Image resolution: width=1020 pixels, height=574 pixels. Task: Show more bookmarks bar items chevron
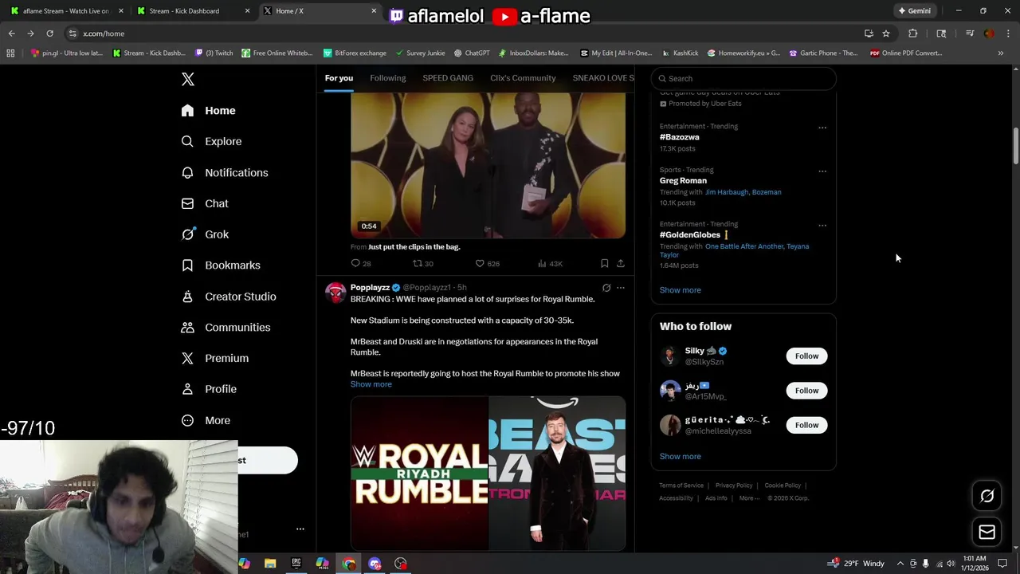1001,53
